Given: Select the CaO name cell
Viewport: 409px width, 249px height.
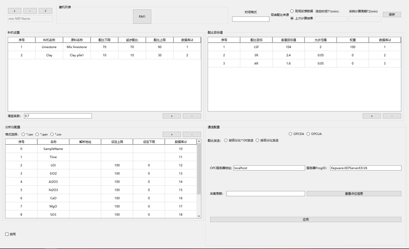Looking at the screenshot, I should pyautogui.click(x=53, y=198).
